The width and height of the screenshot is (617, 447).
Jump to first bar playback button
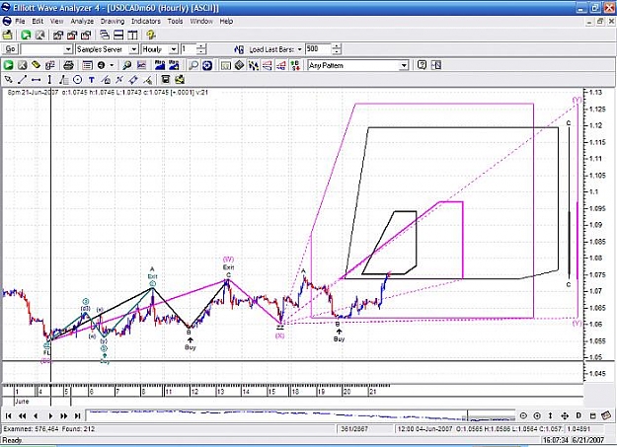8,415
